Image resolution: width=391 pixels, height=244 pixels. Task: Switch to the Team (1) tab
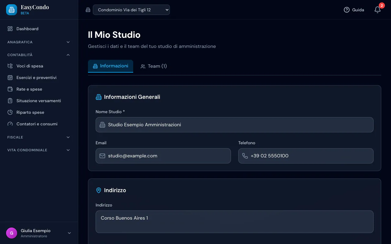(154, 66)
